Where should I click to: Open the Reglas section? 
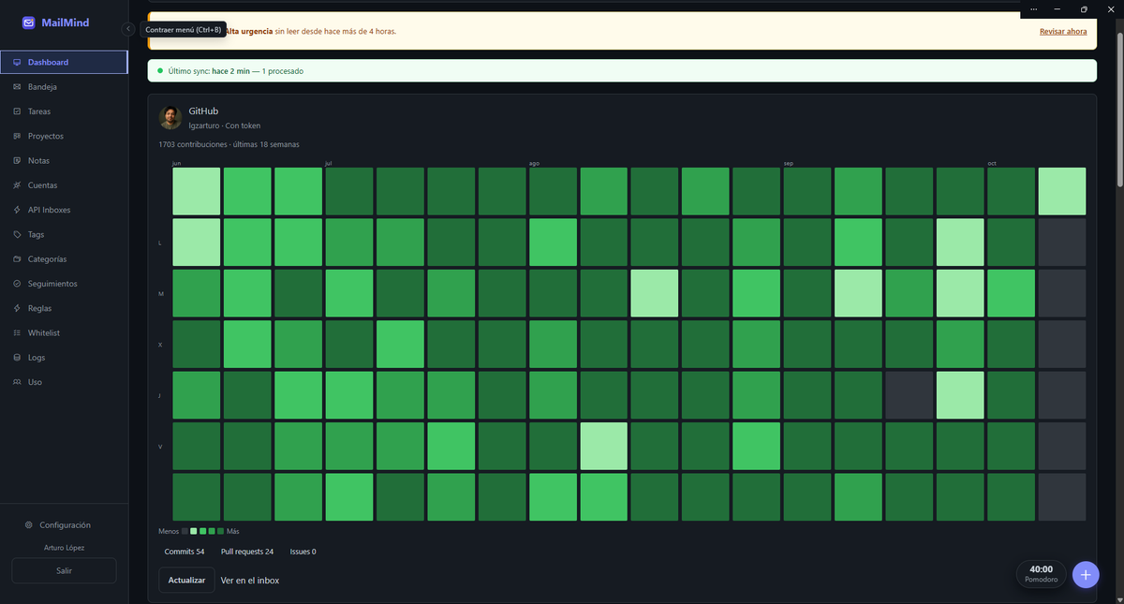coord(64,308)
